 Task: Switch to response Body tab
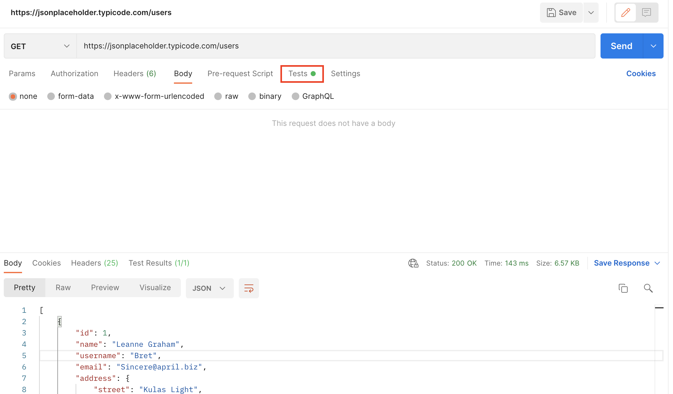(13, 263)
